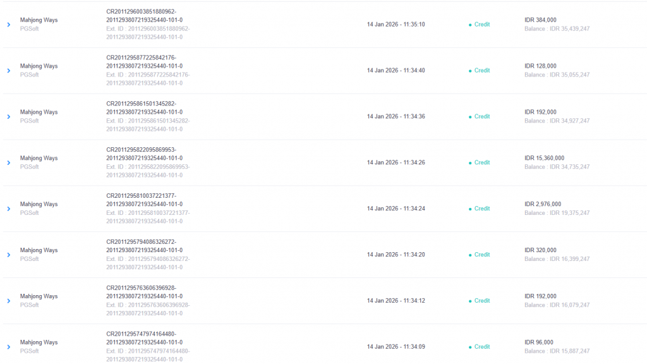Select Credit label on IDR 96,000 row
The width and height of the screenshot is (647, 364).
[x=481, y=347]
